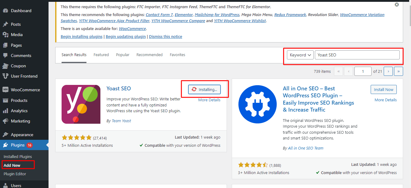
Task: Switch to Popular tab
Action: [123, 55]
